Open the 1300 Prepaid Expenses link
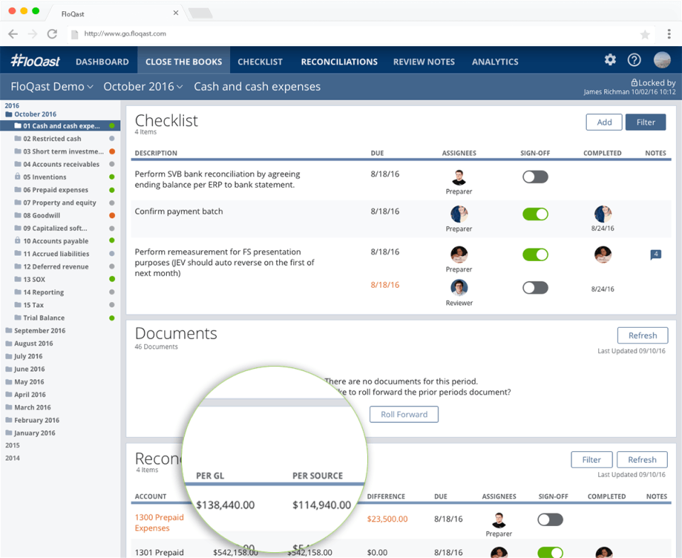Screen dimensions: 682x558 click(x=159, y=522)
